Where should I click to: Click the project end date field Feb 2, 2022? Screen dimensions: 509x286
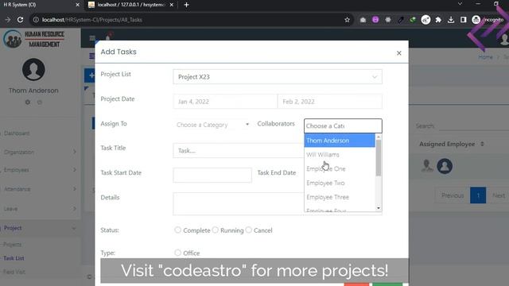(330, 102)
